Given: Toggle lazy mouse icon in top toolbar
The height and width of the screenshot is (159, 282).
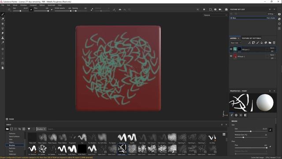Looking at the screenshot, I should click(92, 9).
